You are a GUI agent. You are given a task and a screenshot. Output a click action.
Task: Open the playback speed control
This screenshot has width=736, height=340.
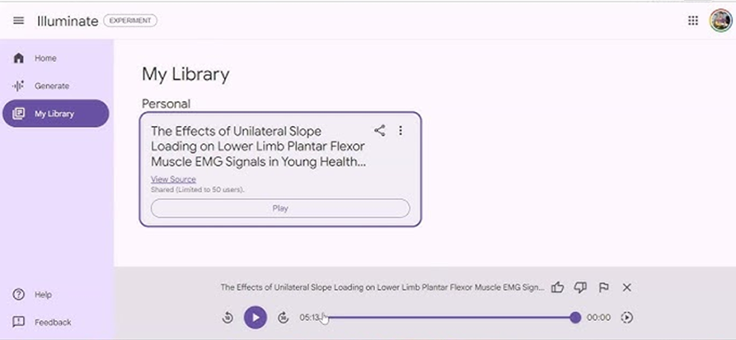pyautogui.click(x=626, y=318)
